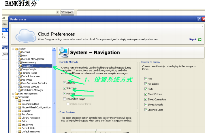Toggle the Sheet Connectors checkbox
Image resolution: width=207 pixels, height=135 pixels.
(146, 99)
